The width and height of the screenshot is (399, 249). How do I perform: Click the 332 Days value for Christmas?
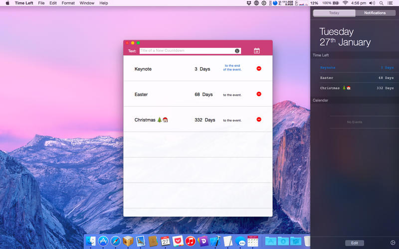point(205,120)
